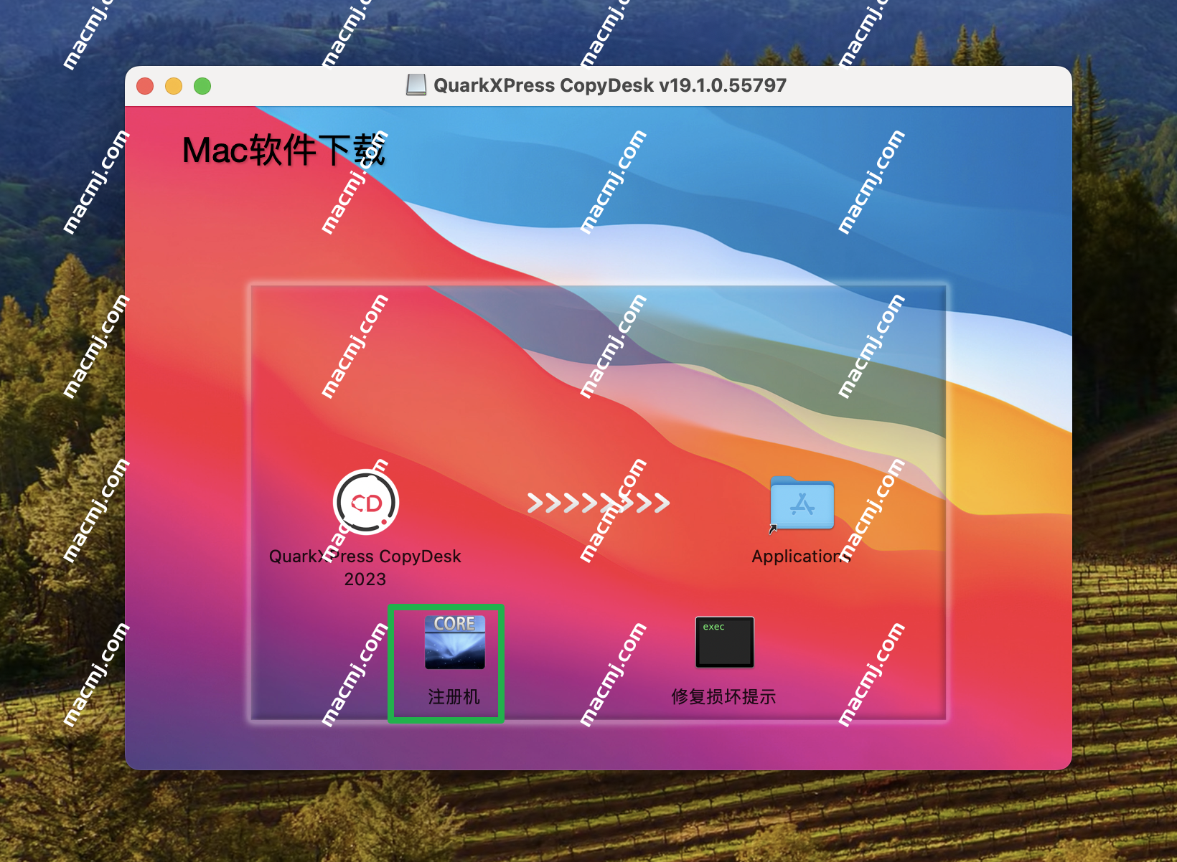Screen dimensions: 1177x862
Task: Select the CORE 注册机 keygen icon
Action: tap(455, 642)
